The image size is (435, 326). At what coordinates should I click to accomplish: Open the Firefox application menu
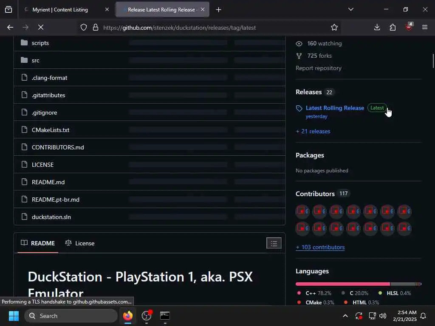tap(424, 27)
